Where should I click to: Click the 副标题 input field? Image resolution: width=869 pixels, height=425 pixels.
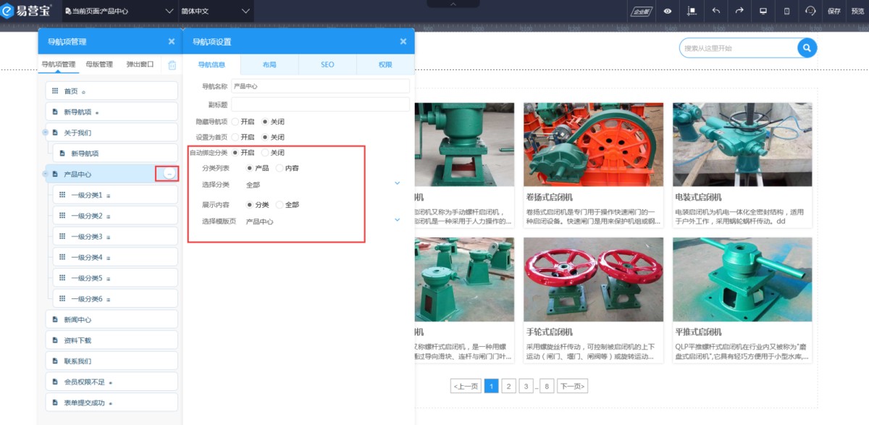click(320, 104)
